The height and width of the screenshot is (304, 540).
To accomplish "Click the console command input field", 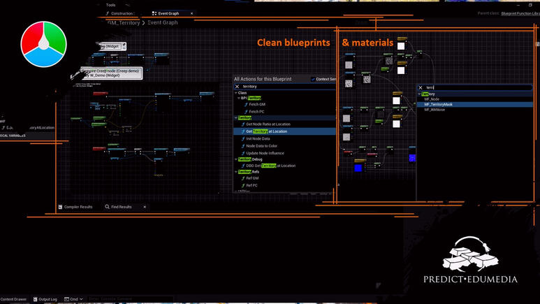I will click(130, 299).
